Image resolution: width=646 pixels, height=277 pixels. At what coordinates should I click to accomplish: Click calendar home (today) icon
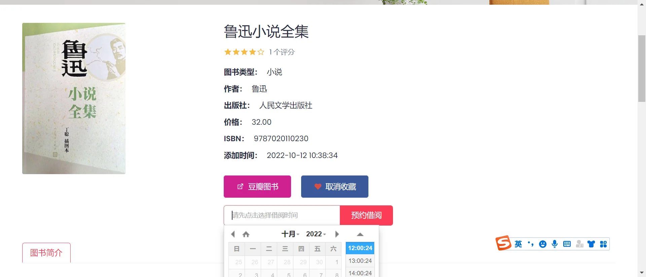246,234
